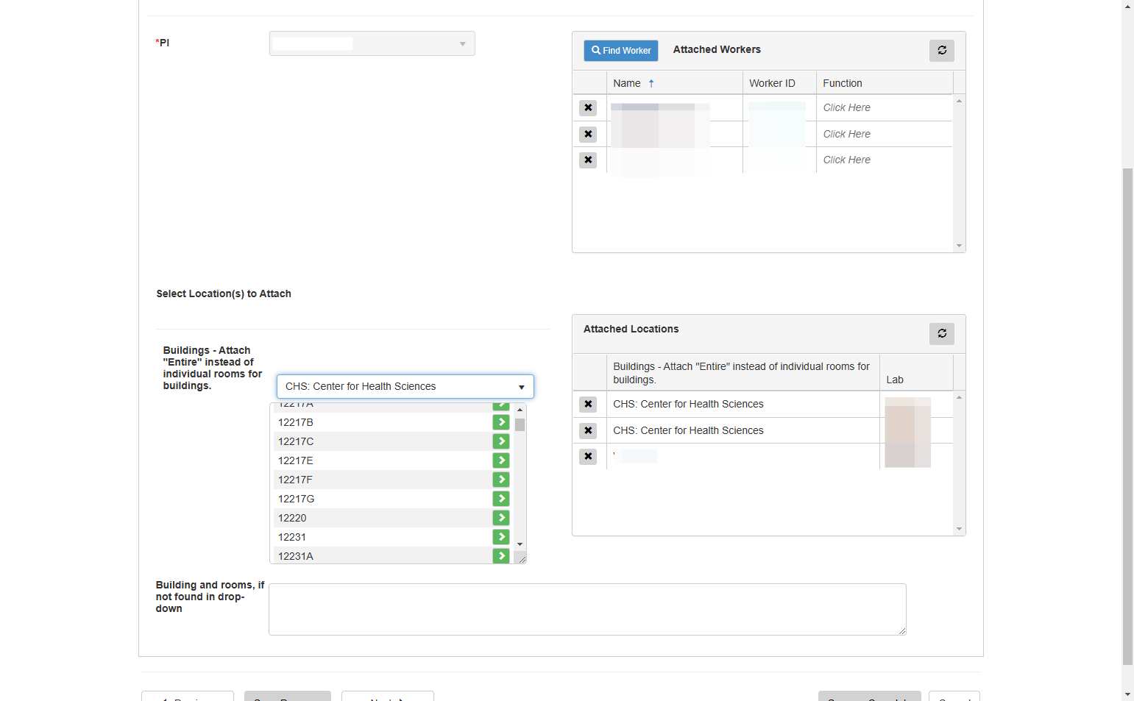Select room 12220 in the list
This screenshot has width=1134, height=701.
coord(382,518)
